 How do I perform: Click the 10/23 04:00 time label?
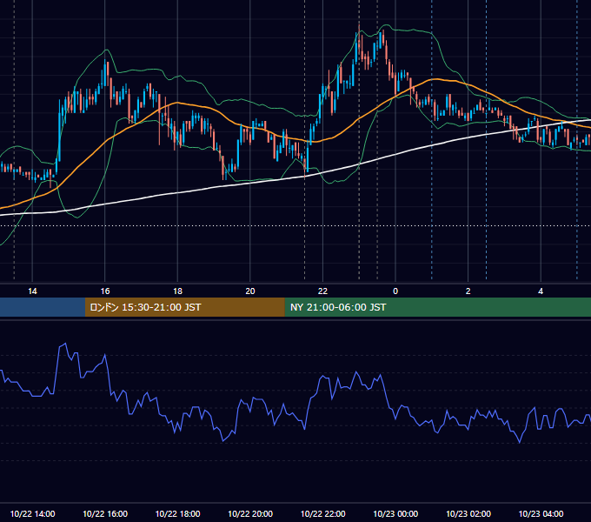(x=541, y=513)
